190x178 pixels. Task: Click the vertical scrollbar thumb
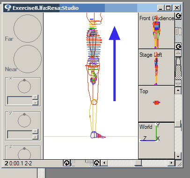pyautogui.click(x=178, y=124)
